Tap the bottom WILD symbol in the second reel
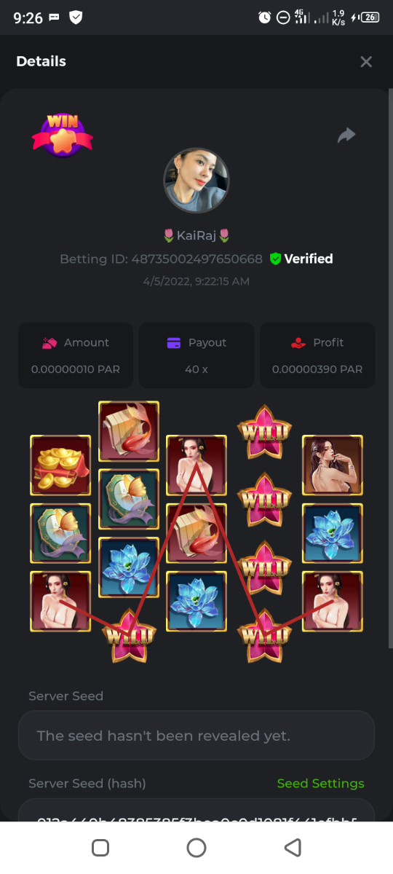The width and height of the screenshot is (393, 874). point(129,635)
